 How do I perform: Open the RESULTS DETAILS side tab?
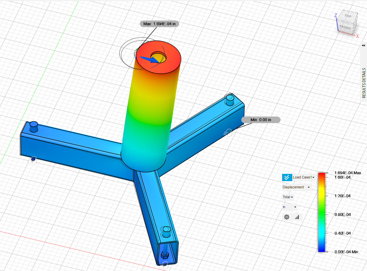tap(364, 83)
